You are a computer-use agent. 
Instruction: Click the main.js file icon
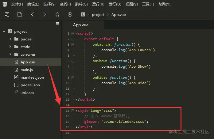click(x=16, y=69)
